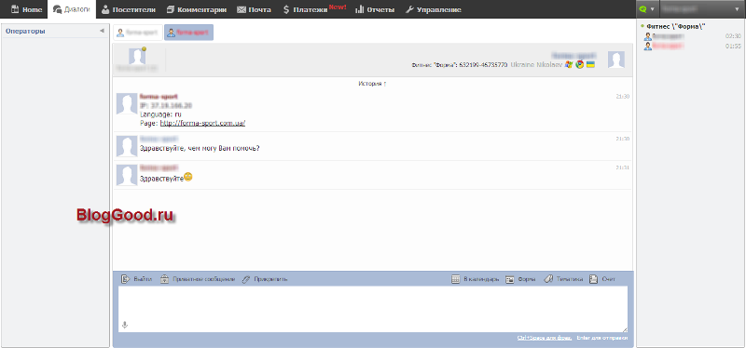Open the Отчеты menu
746x348 pixels.
pos(375,9)
